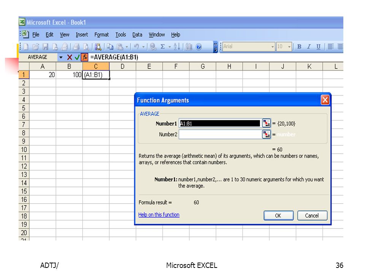Select column H header
The width and height of the screenshot is (365, 274).
point(229,67)
